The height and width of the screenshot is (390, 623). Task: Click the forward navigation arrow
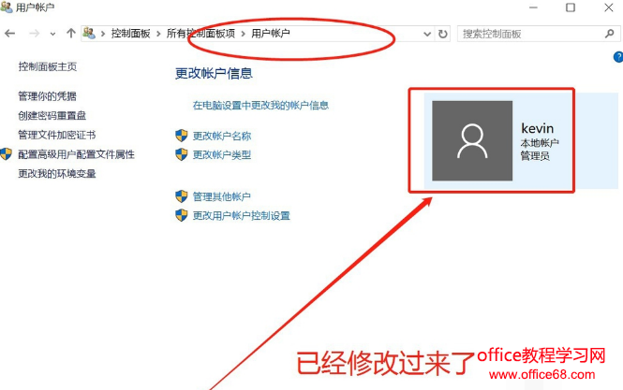[x=34, y=34]
